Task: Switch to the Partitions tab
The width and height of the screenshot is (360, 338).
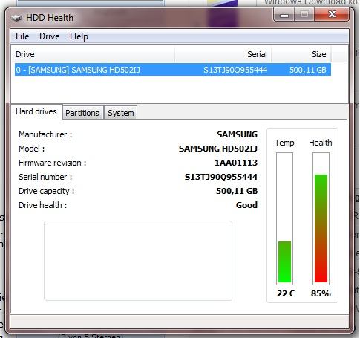Action: [x=82, y=113]
